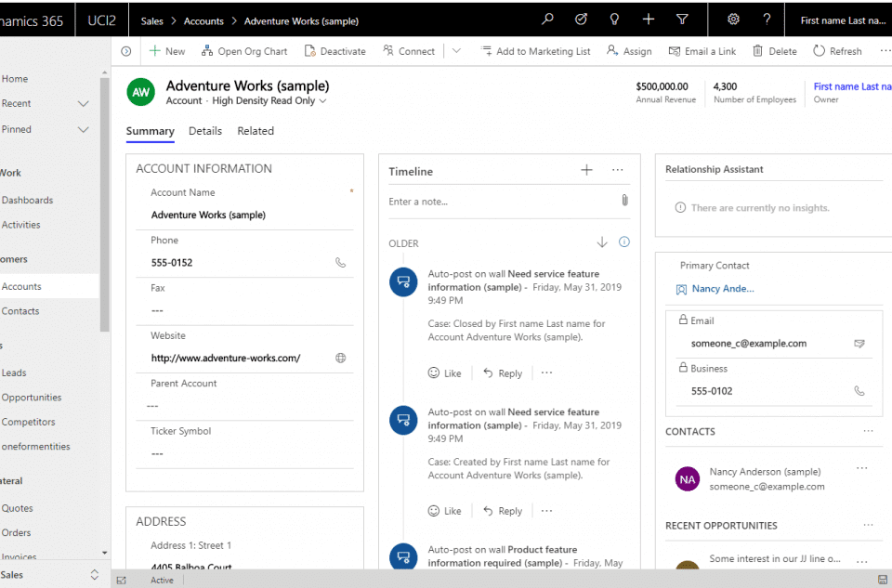
Task: Expand the Pinned section in sidebar
Action: (83, 130)
